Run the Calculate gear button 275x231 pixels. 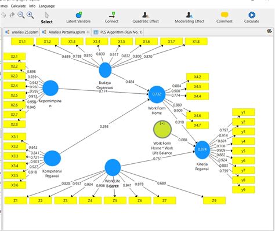[252, 17]
